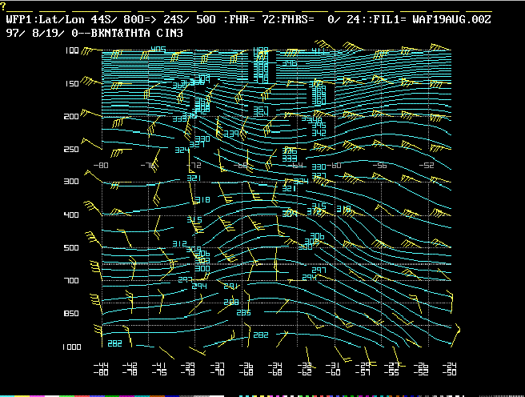The image size is (525, 397).
Task: Click the 396 theta contour label
Action: click(x=290, y=63)
